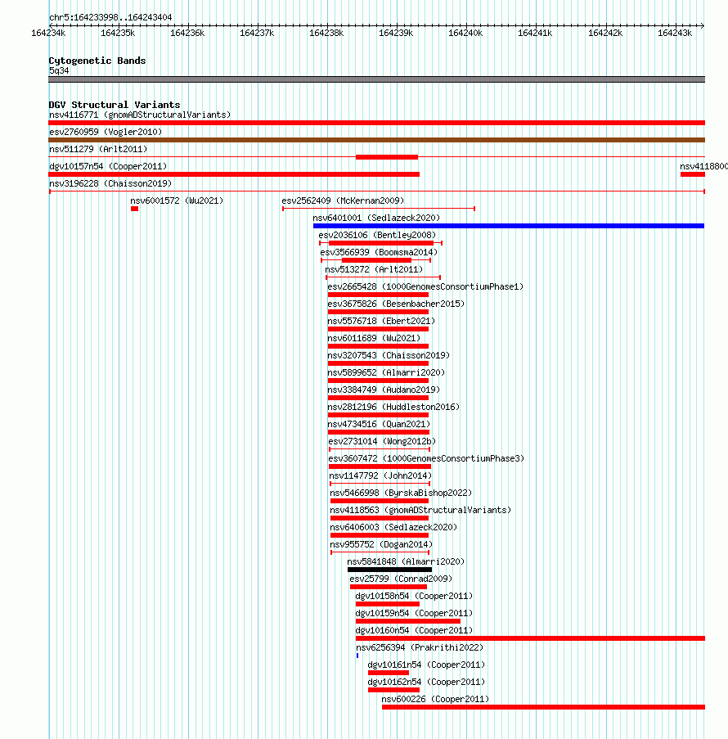728x739 pixels.
Task: Open nsv2812196 Huddleston2016 variant
Action: click(393, 408)
